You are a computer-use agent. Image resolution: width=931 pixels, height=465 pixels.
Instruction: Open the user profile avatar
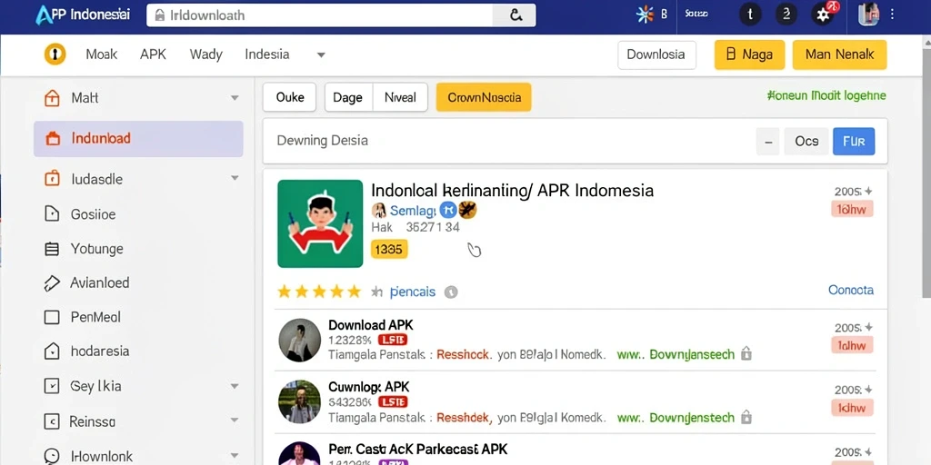pos(868,15)
